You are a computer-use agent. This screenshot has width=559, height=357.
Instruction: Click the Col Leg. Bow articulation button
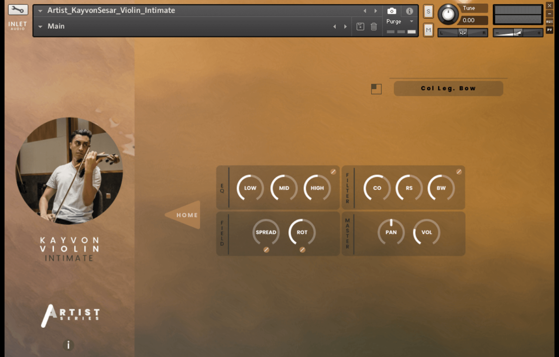click(x=448, y=89)
